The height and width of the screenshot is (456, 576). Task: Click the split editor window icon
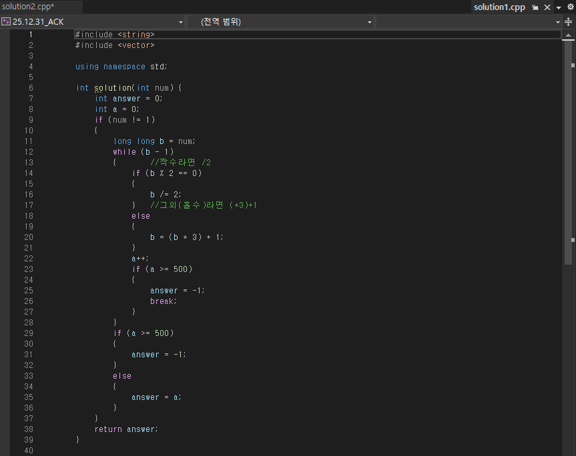568,22
